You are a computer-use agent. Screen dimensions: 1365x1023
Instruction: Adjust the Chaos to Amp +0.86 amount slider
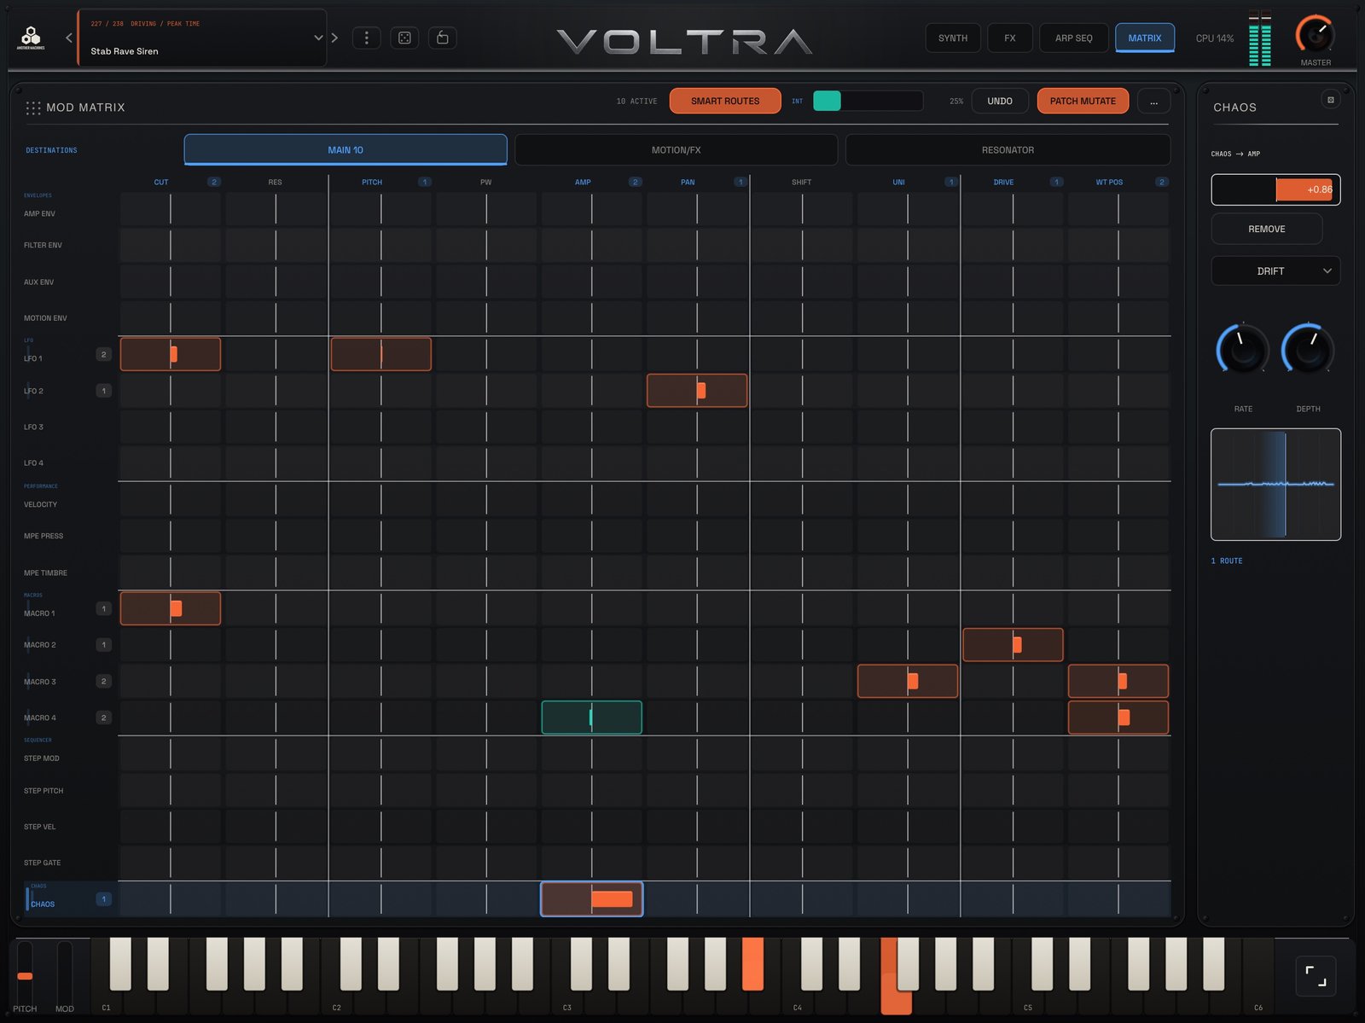pos(1275,189)
